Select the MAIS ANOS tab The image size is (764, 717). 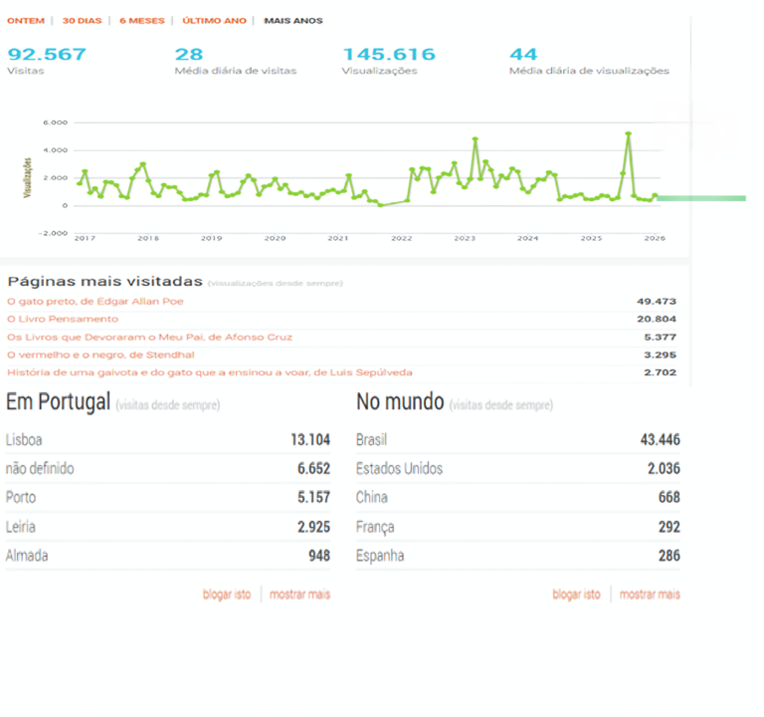click(293, 21)
